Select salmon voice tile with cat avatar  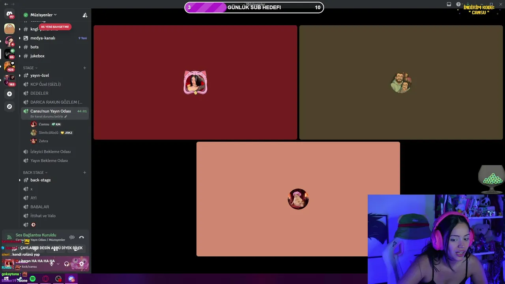coord(298,199)
